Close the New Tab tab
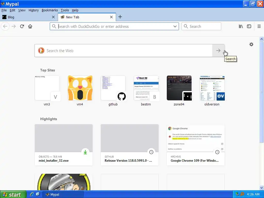 coord(111,17)
